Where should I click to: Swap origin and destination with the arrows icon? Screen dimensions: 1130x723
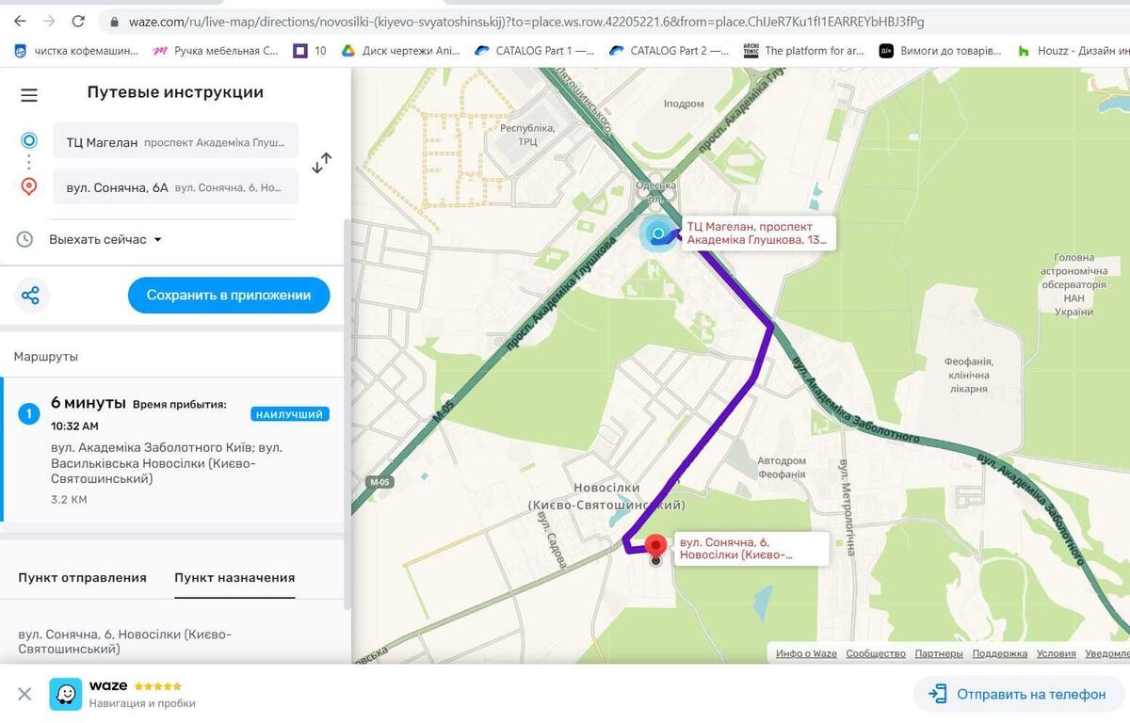point(322,163)
